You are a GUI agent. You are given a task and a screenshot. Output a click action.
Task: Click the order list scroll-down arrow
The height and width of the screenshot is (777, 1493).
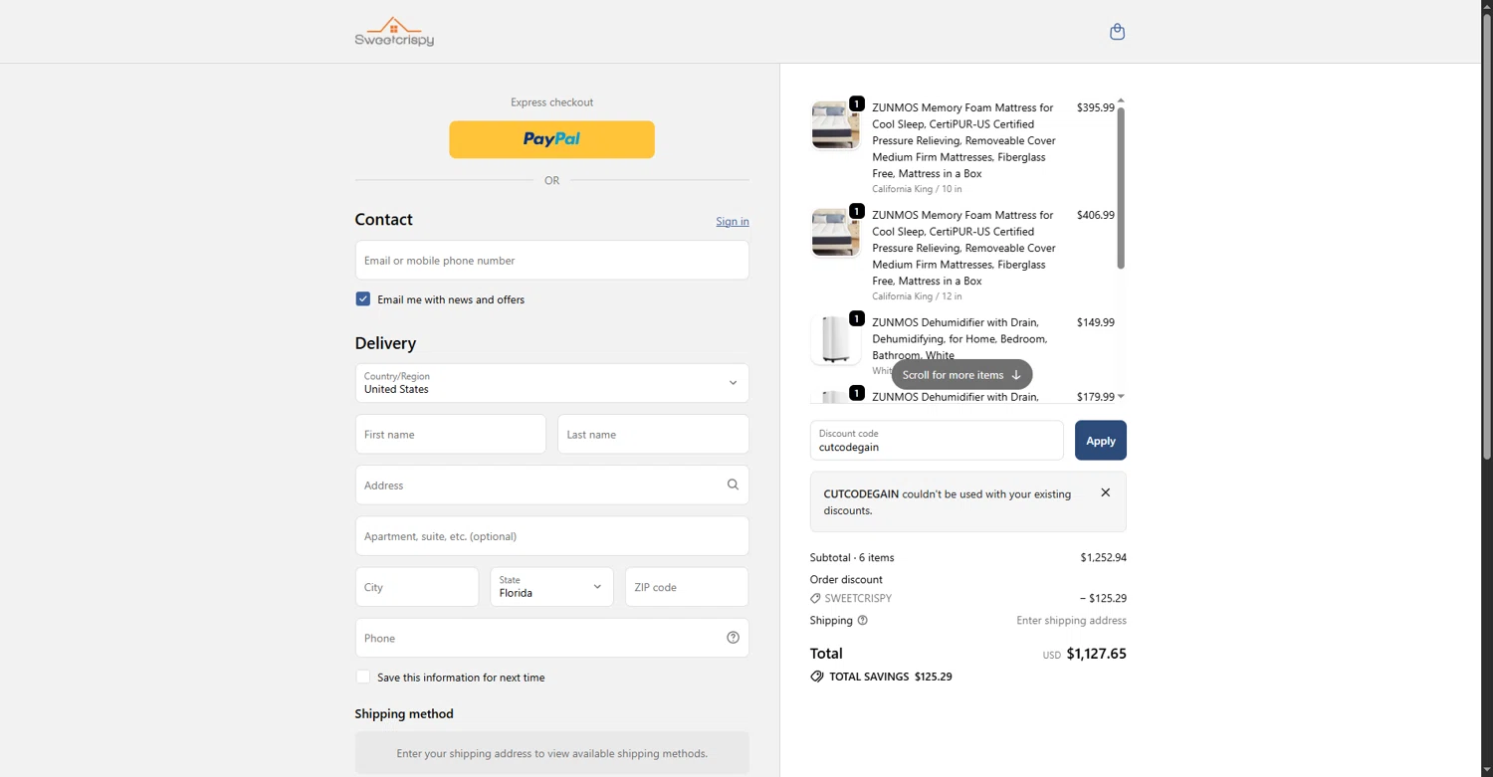click(1121, 397)
